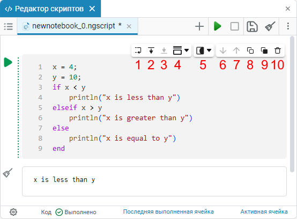
Task: Click the run-cell-and-advance icon
Action: pyautogui.click(x=138, y=50)
